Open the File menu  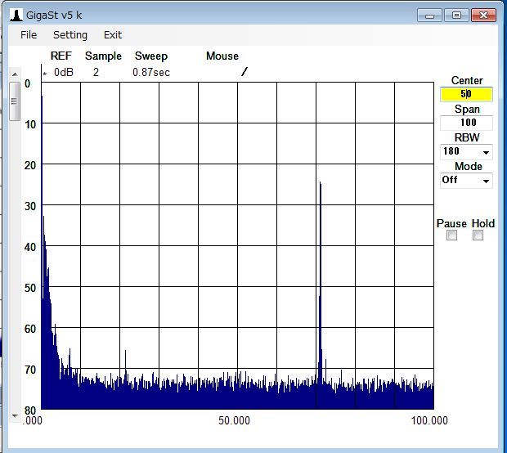(x=29, y=34)
